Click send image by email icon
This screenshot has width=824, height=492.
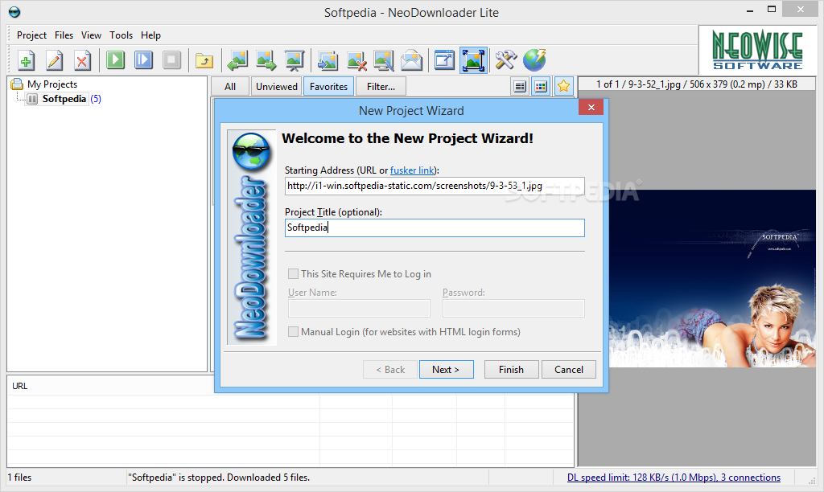[411, 59]
